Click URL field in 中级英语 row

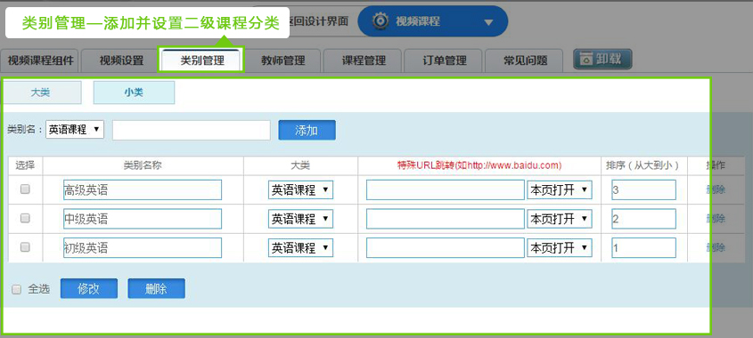click(446, 219)
